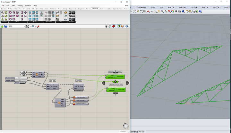Click the compass widget at canvas corner

(125, 126)
